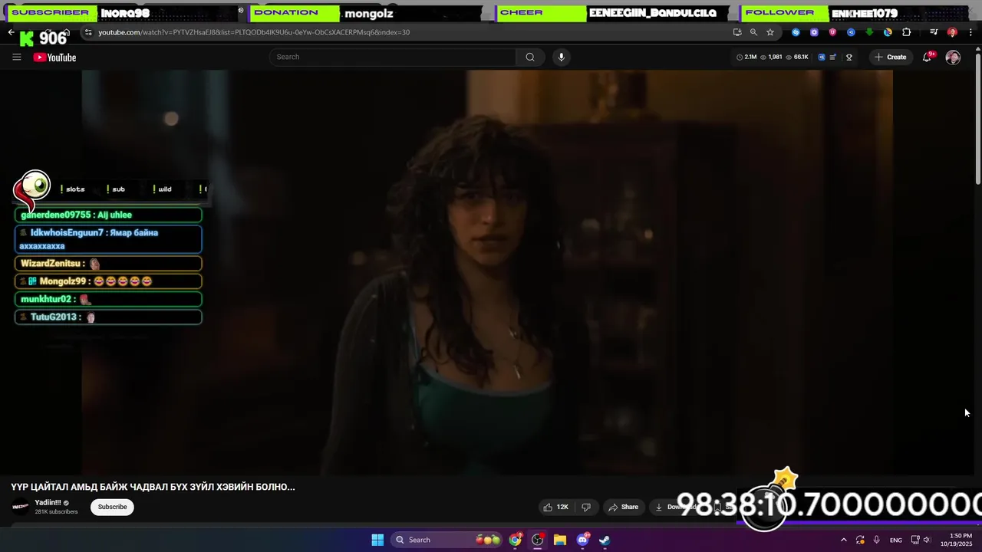Click the install app icon in address bar

click(x=737, y=32)
